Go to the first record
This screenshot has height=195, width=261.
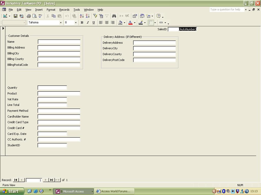[x=16, y=180]
